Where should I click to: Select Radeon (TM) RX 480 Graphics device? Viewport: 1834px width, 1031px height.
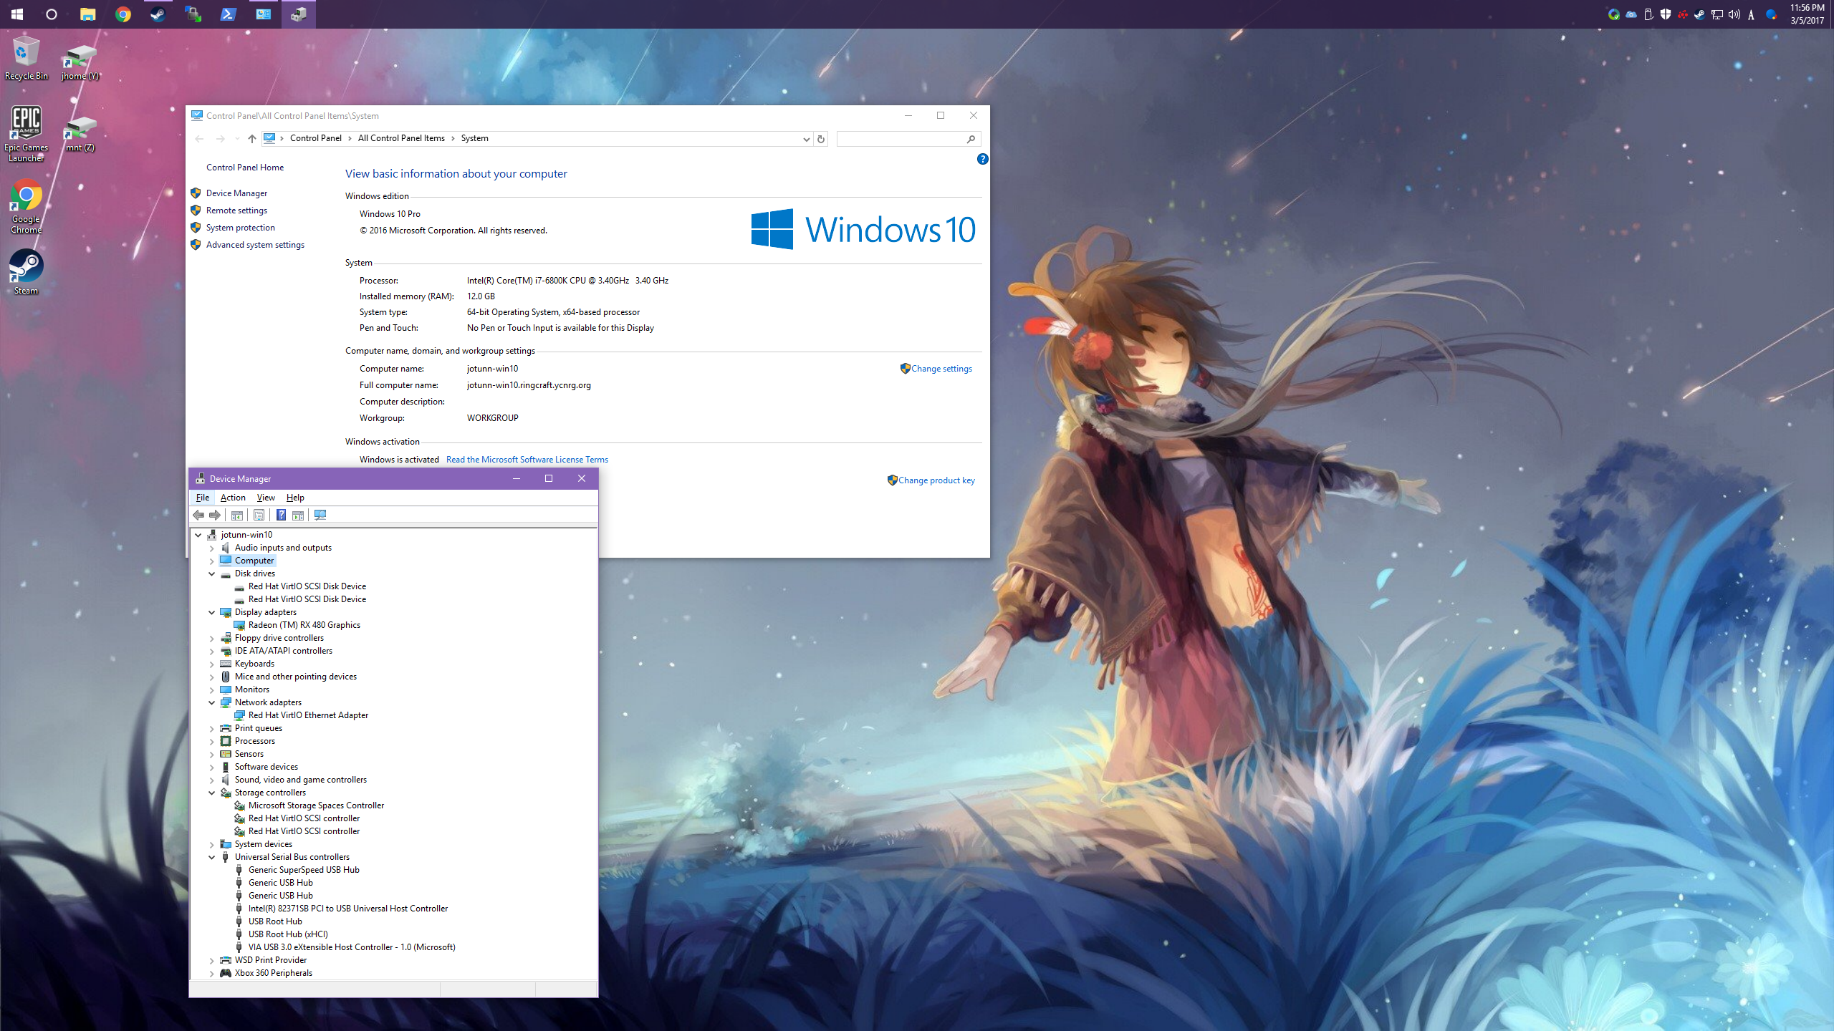tap(304, 625)
